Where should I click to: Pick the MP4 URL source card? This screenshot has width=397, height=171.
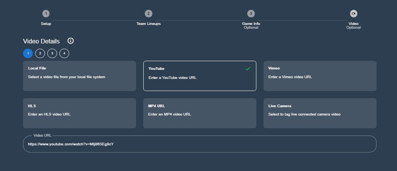point(200,113)
